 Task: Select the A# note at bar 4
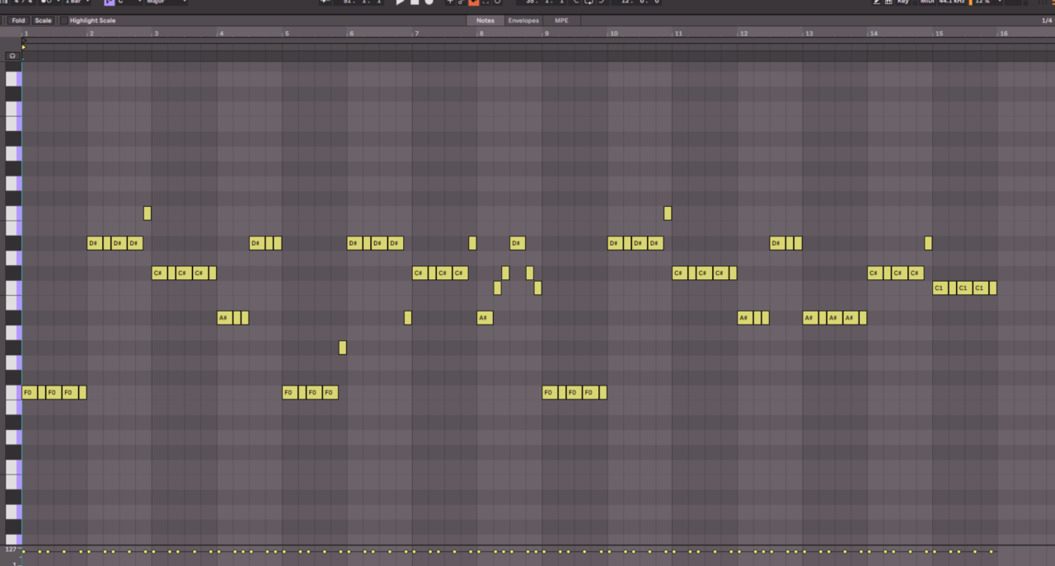pyautogui.click(x=224, y=317)
